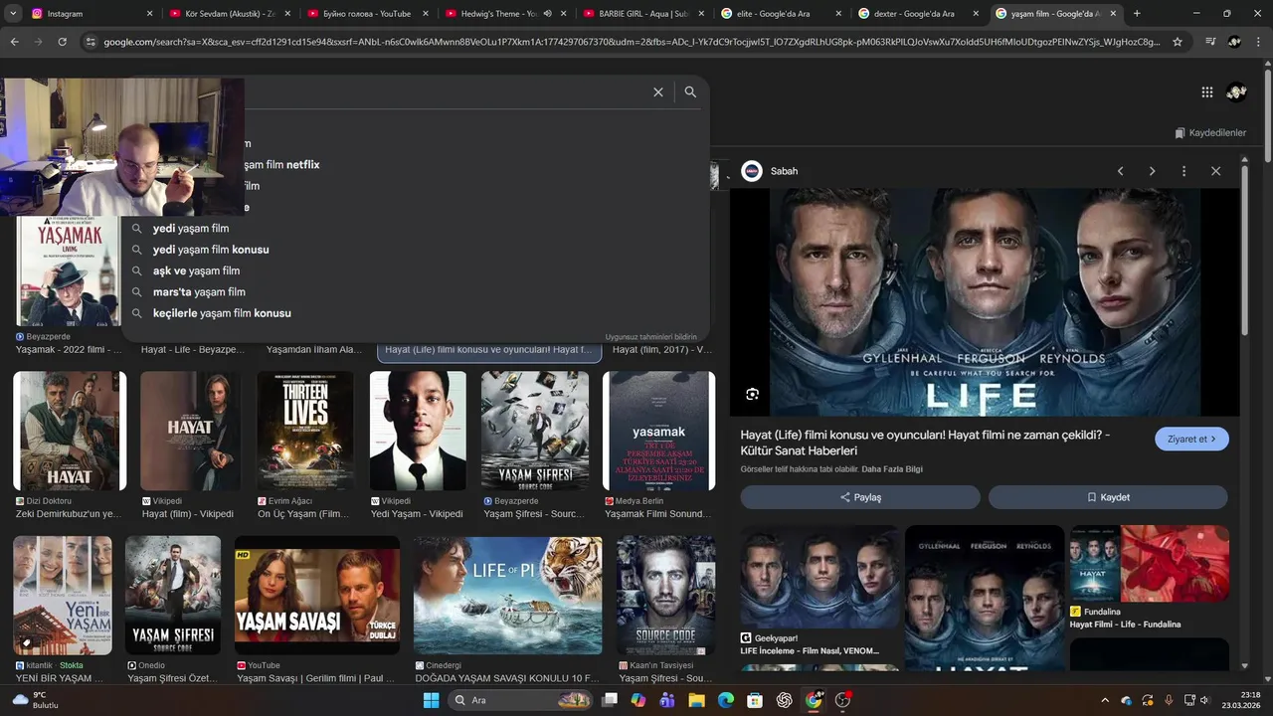
Task: Open Windows Start menu
Action: tap(431, 700)
